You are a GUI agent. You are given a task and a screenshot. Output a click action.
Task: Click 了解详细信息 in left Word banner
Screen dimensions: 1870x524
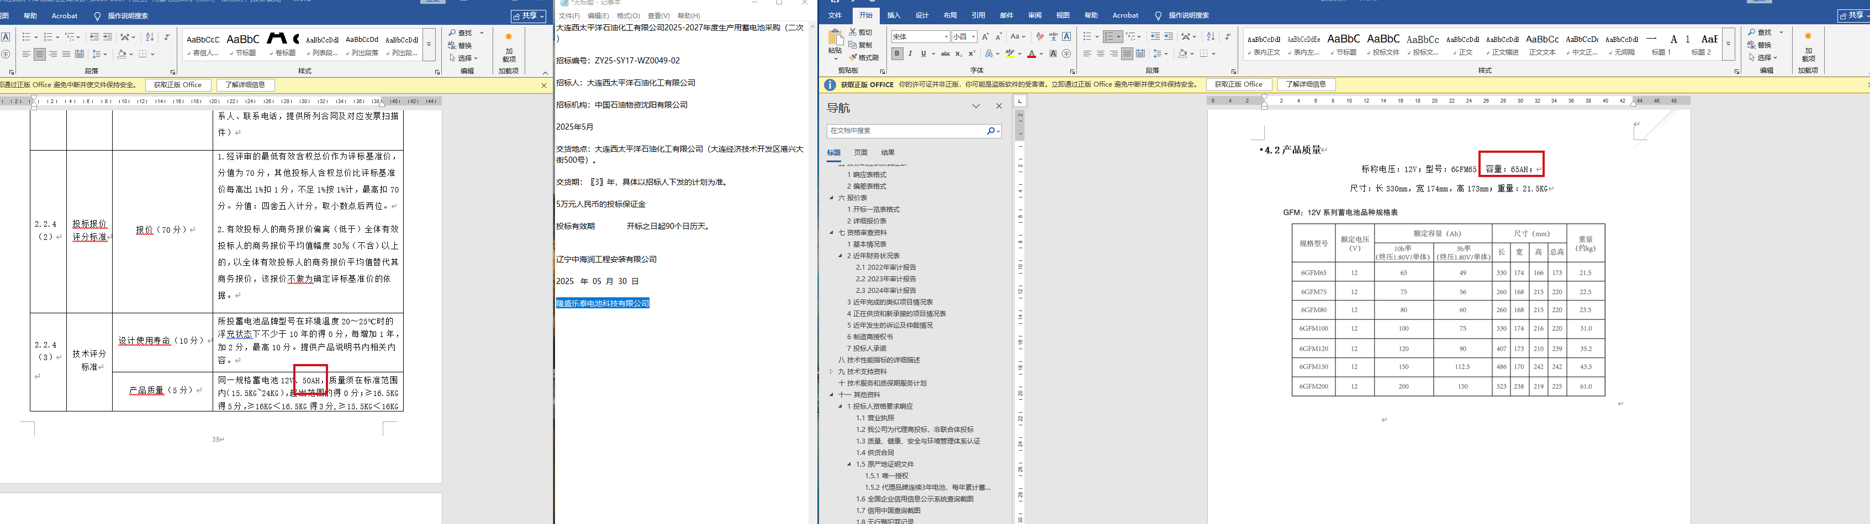pos(245,85)
